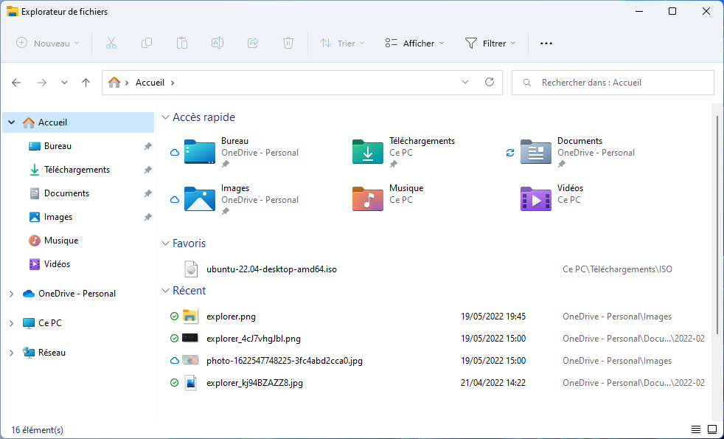The width and height of the screenshot is (724, 439).
Task: Click the Delete trash icon
Action: 288,44
